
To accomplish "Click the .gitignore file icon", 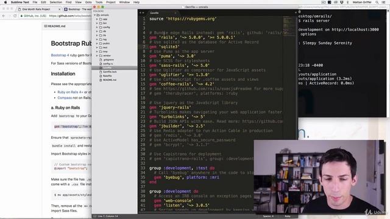I will point(101,60).
